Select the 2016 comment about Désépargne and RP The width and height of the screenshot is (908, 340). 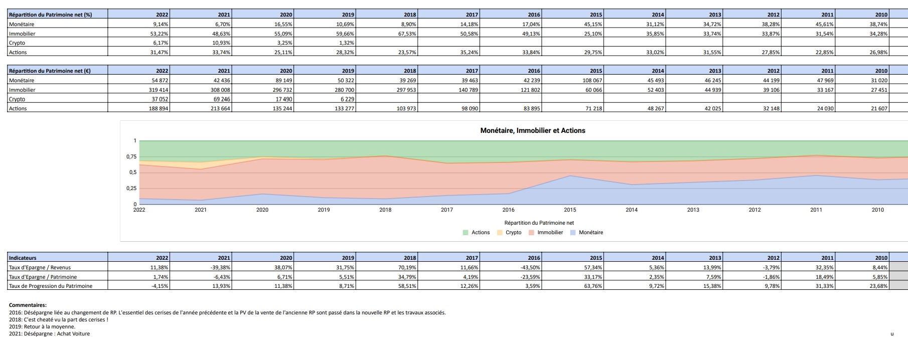pos(227,312)
